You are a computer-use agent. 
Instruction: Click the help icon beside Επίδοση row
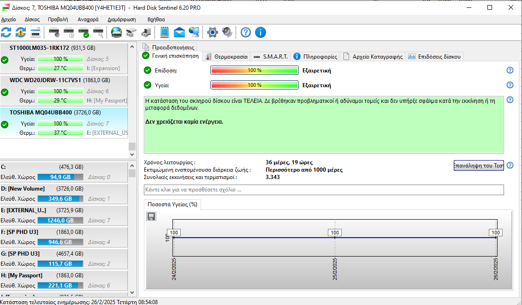coord(510,70)
